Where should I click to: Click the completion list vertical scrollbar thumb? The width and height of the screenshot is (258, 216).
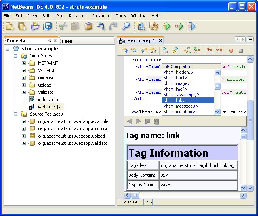pos(217,86)
